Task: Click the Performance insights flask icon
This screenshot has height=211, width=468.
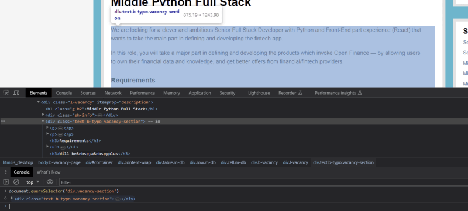Action: 360,93
